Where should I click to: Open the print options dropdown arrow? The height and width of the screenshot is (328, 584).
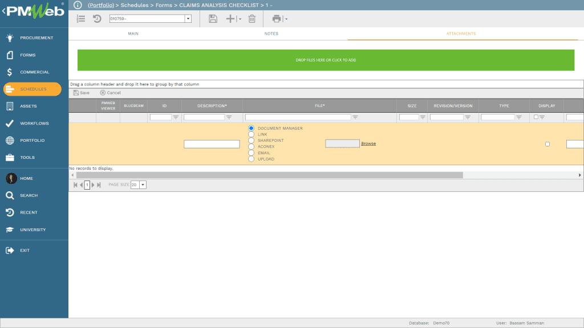pyautogui.click(x=286, y=19)
